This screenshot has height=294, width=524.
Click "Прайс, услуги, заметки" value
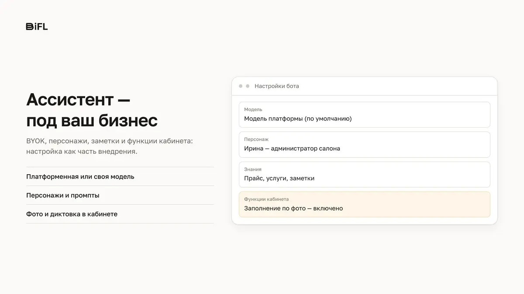(279, 178)
